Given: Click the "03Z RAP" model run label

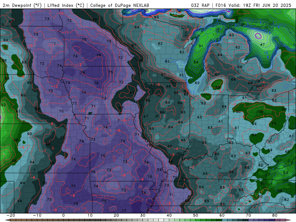Looking at the screenshot, I should pyautogui.click(x=200, y=5).
